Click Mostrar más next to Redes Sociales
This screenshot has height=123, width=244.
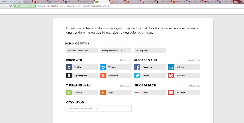point(194,60)
